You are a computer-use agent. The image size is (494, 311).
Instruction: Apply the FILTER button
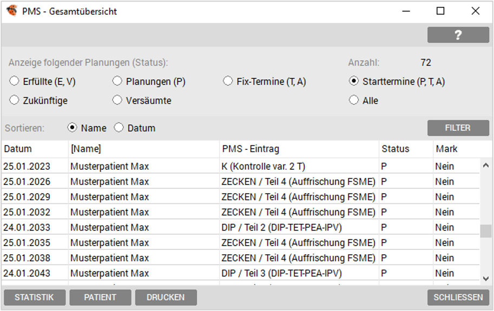click(x=458, y=128)
